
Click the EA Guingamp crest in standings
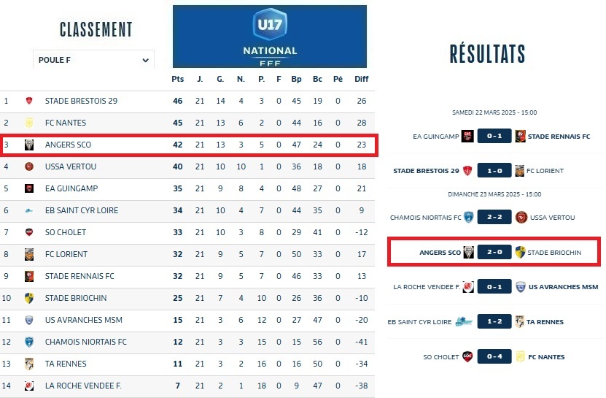click(29, 189)
